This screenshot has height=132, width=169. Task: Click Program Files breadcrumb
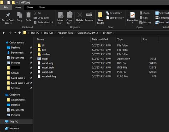[x=65, y=33]
